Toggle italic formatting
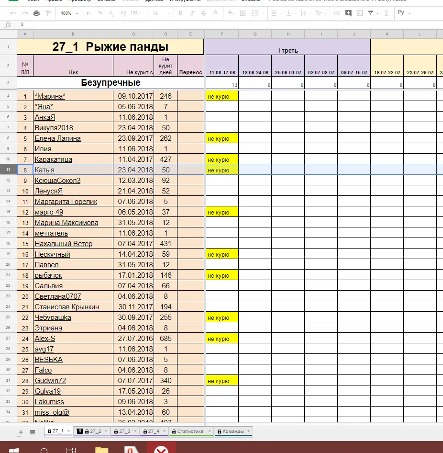Viewport: 443px width, 453px height. click(x=192, y=13)
